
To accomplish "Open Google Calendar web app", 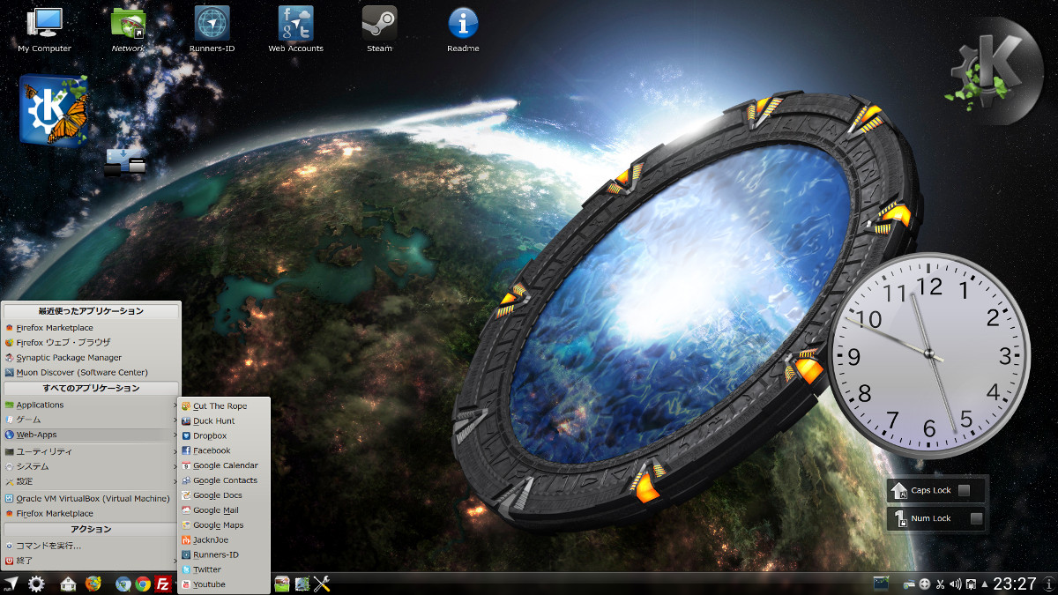I will tap(224, 465).
